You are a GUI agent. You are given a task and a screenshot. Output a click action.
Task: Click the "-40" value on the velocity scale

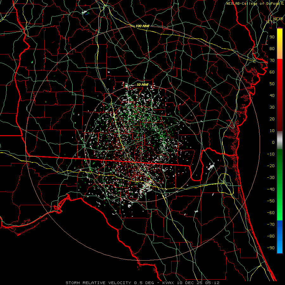[x=271, y=189]
